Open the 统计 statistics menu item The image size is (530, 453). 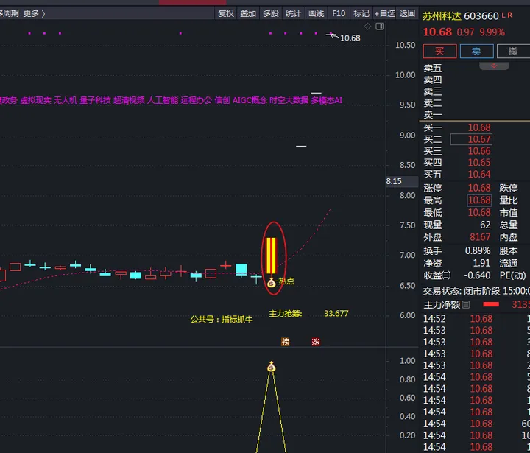pos(293,13)
